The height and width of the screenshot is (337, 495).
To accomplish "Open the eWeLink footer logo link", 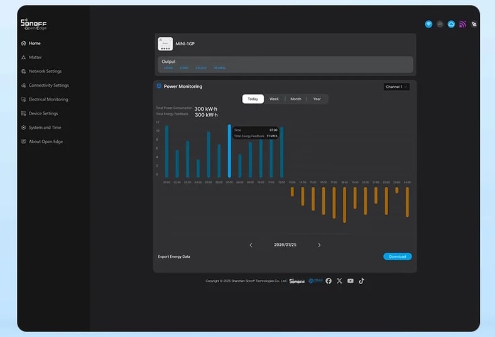I will [315, 280].
